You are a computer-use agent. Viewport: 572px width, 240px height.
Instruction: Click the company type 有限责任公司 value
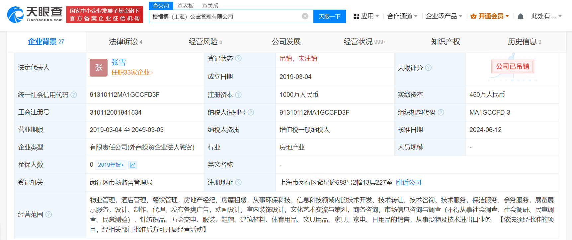coord(142,147)
